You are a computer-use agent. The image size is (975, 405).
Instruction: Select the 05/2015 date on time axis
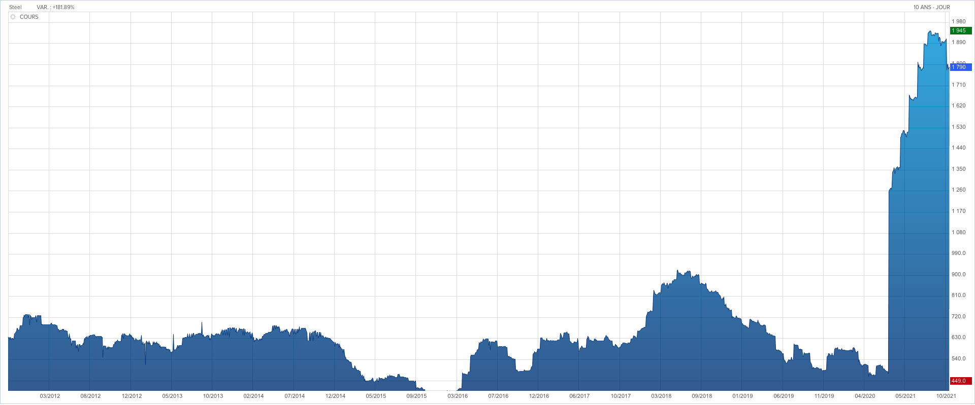point(376,396)
